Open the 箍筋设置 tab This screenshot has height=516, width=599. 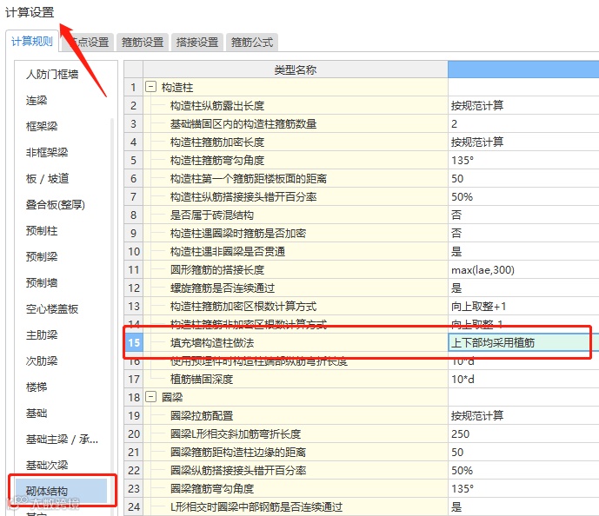click(143, 42)
